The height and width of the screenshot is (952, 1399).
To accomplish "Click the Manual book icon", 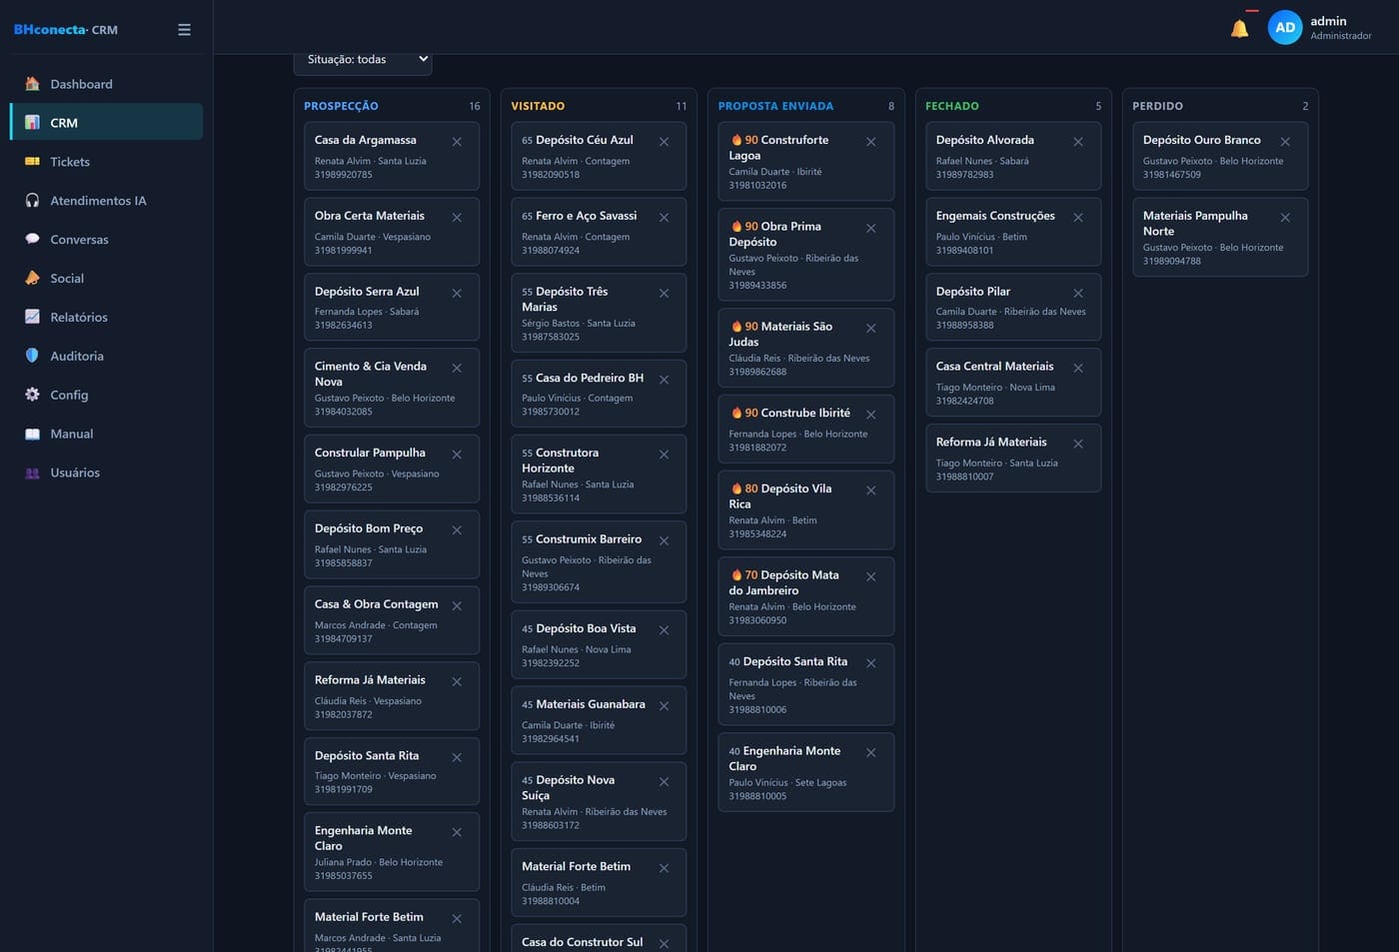I will pos(32,434).
